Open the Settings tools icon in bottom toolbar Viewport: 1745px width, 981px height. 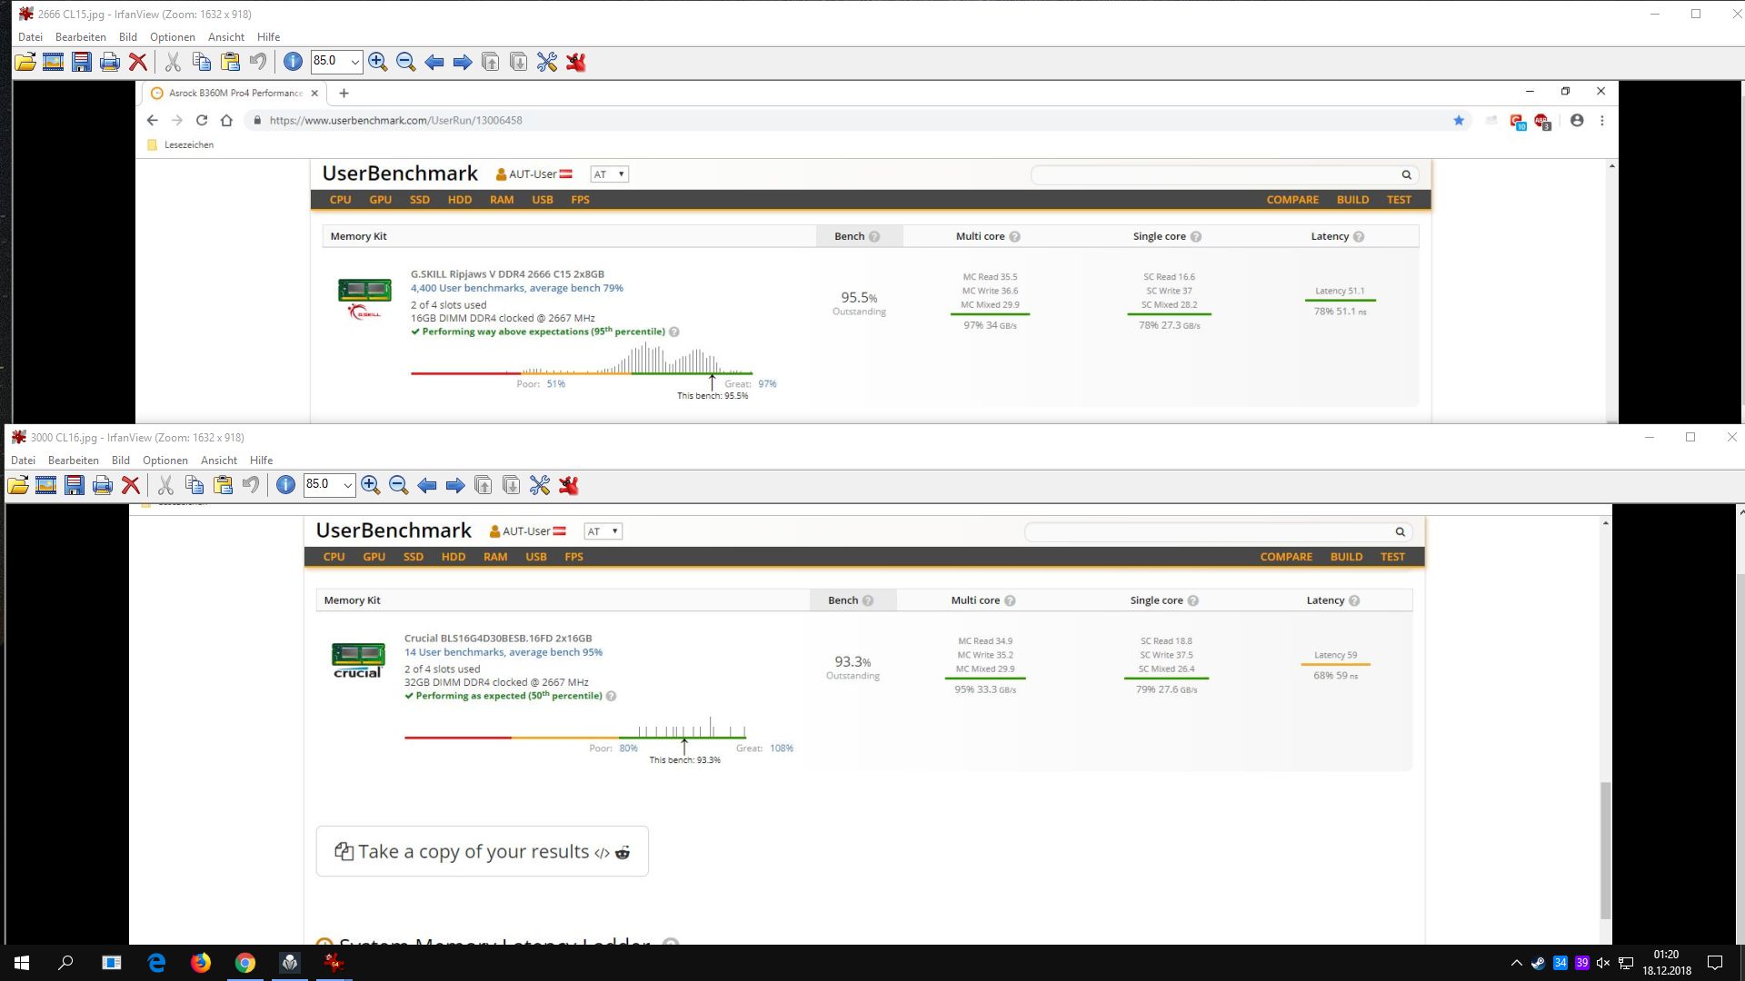(540, 485)
